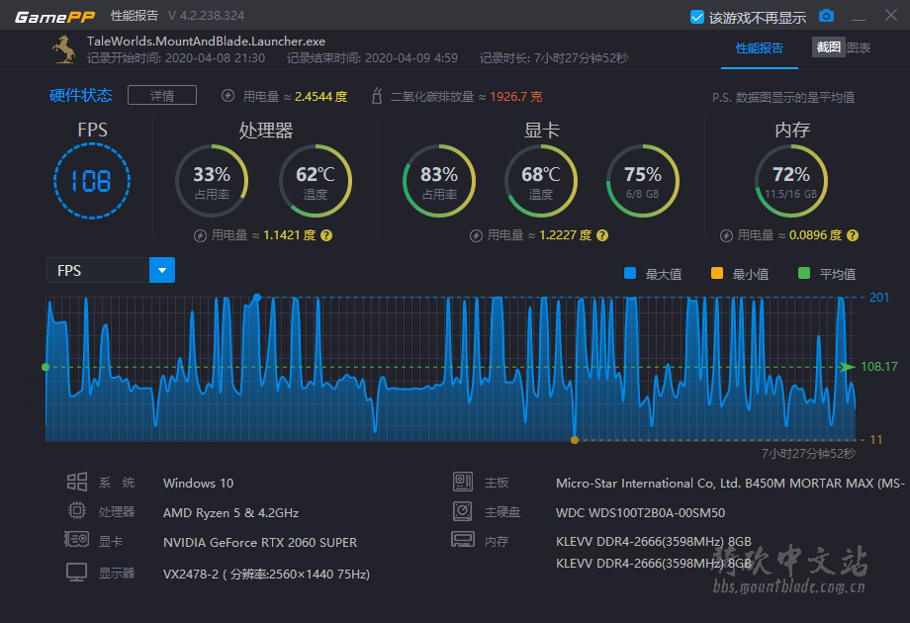The image size is (910, 623).
Task: Click the GPU temperature 68℃ gauge
Action: point(541,181)
